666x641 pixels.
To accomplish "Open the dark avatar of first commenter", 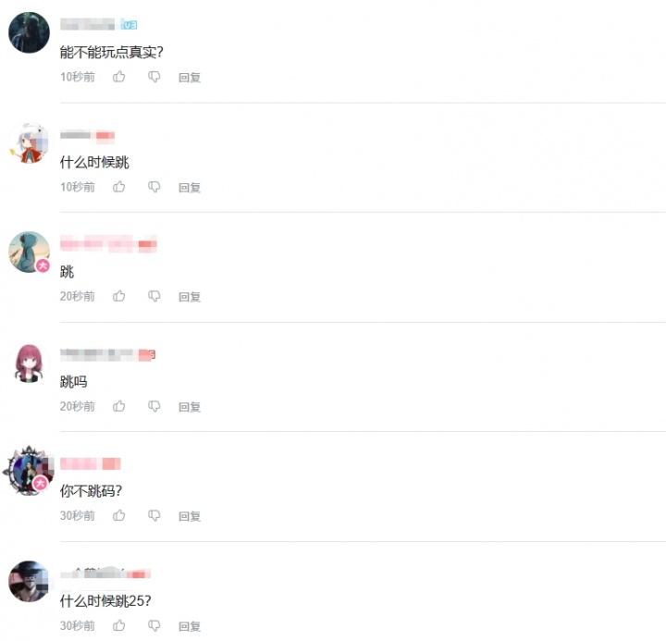I will 29,32.
